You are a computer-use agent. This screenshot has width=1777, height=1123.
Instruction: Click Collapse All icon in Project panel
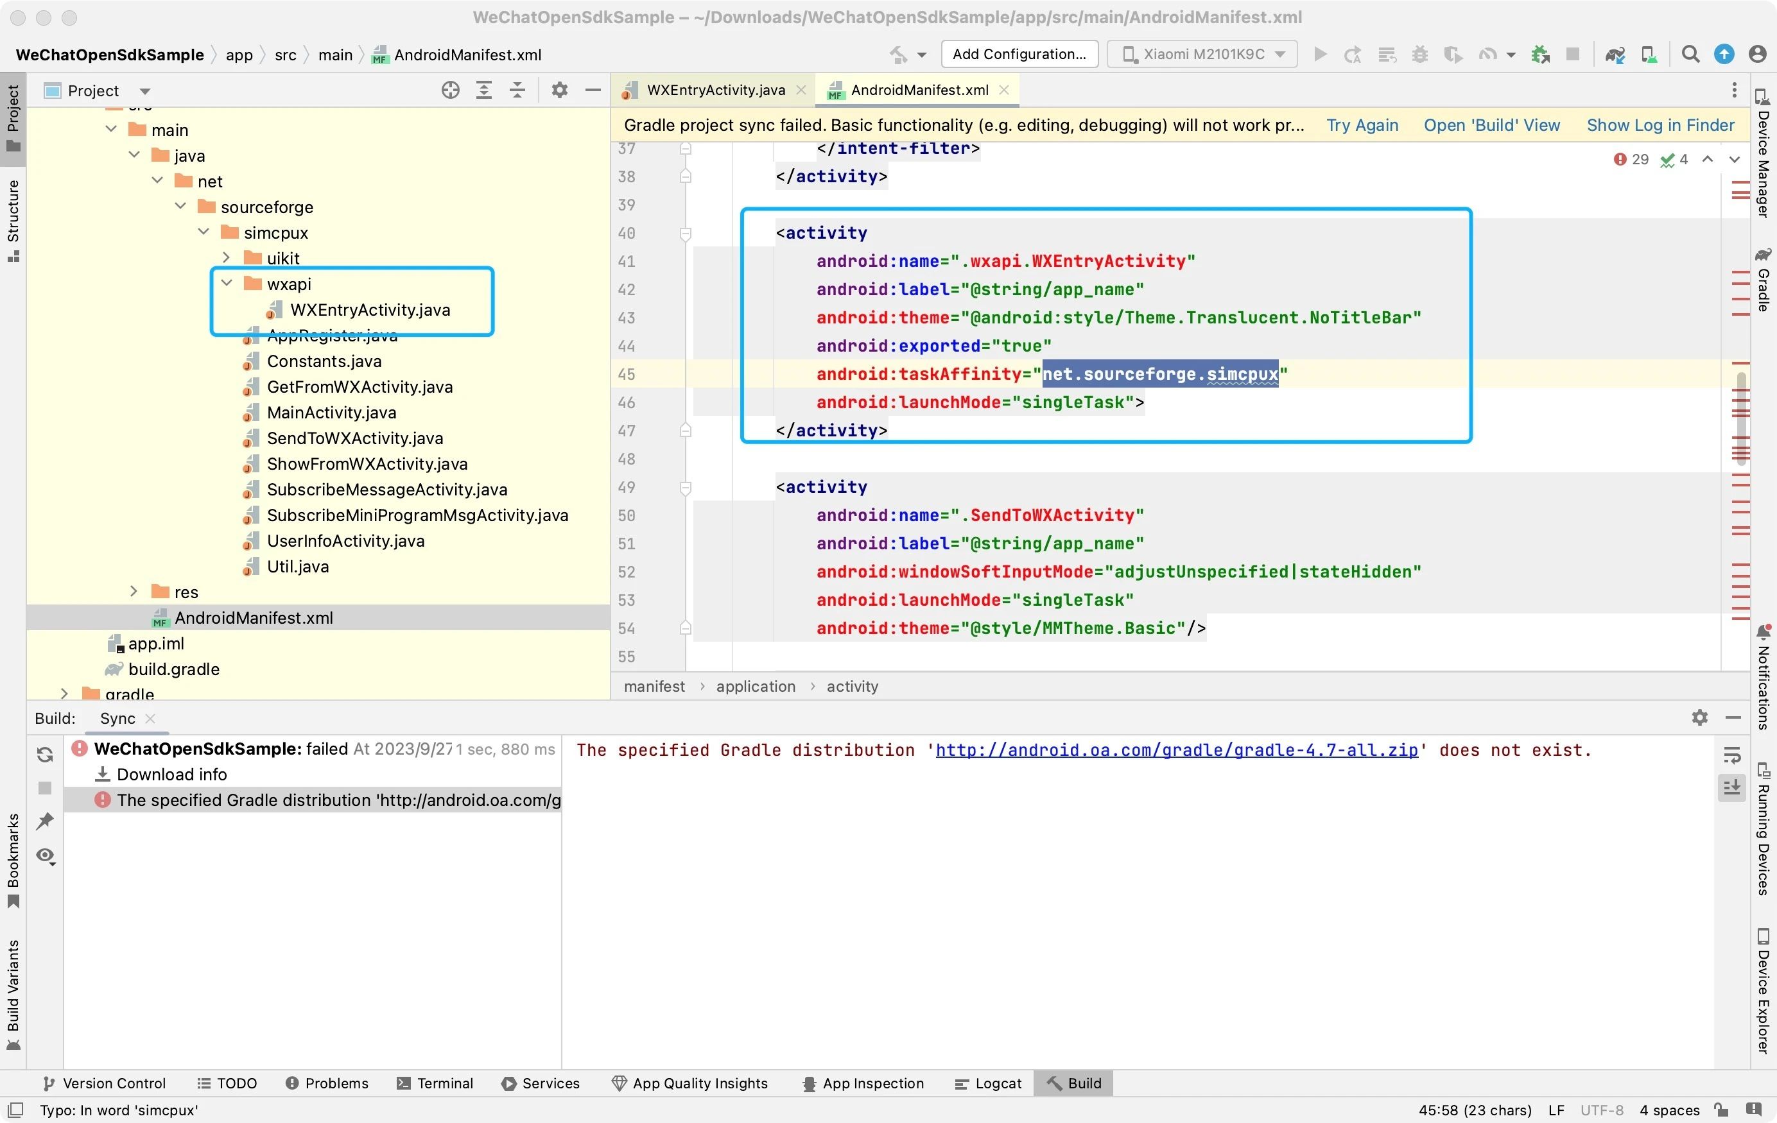coord(517,90)
